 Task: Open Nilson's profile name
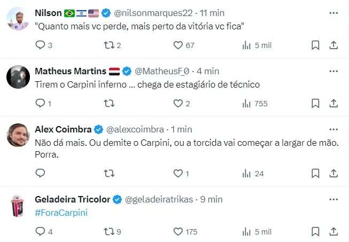47,12
